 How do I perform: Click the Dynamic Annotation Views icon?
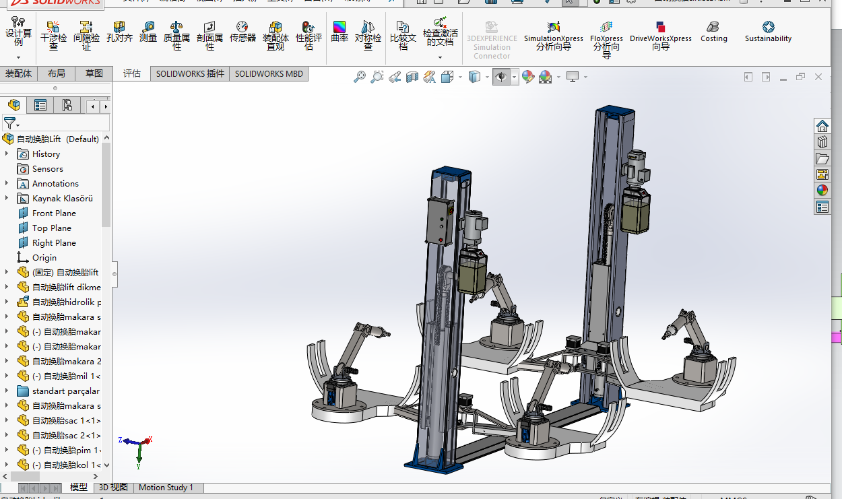tap(430, 77)
